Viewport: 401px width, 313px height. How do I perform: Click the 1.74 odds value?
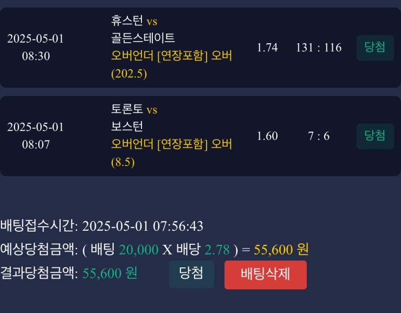267,48
